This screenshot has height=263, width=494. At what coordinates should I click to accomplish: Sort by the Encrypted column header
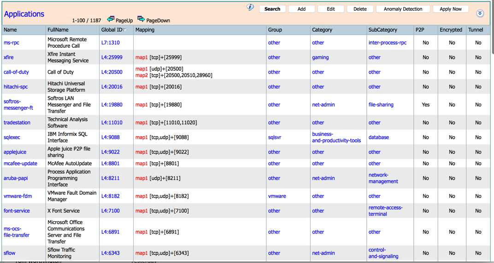(451, 30)
